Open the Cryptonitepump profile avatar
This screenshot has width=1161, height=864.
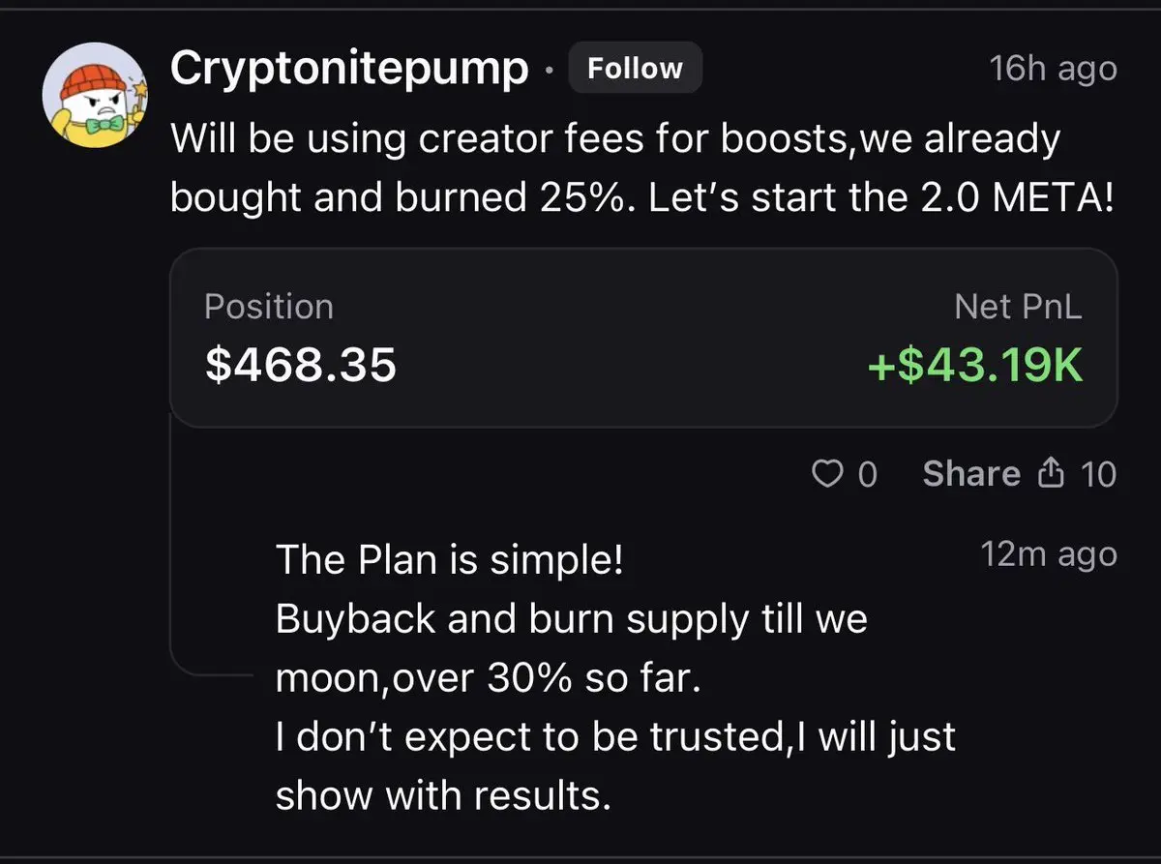pyautogui.click(x=94, y=94)
